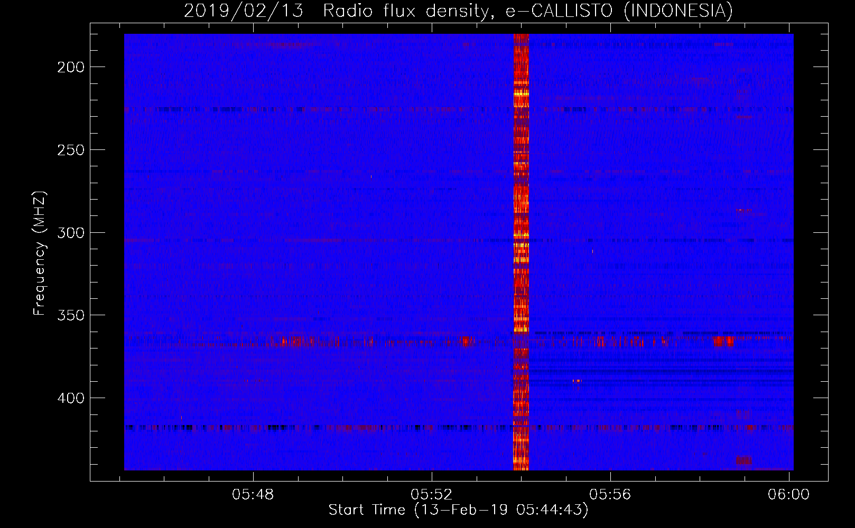Click the plot title "2019/02/13 Radio flux density, e-CALLISTO (INDONESIA)"
This screenshot has width=855, height=528.
point(458,11)
